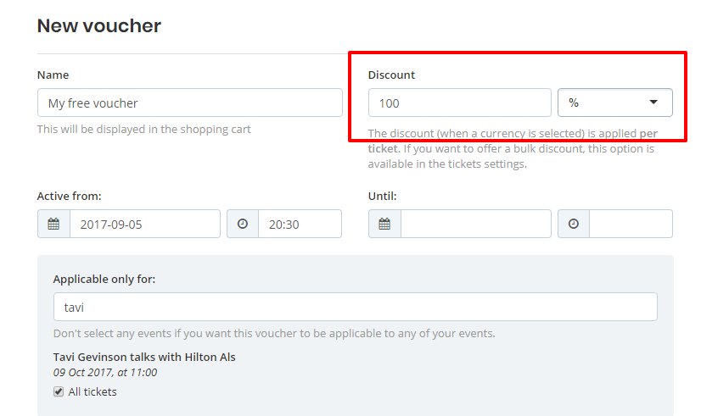Click the Active from time field 20:30
The width and height of the screenshot is (701, 416).
300,224
